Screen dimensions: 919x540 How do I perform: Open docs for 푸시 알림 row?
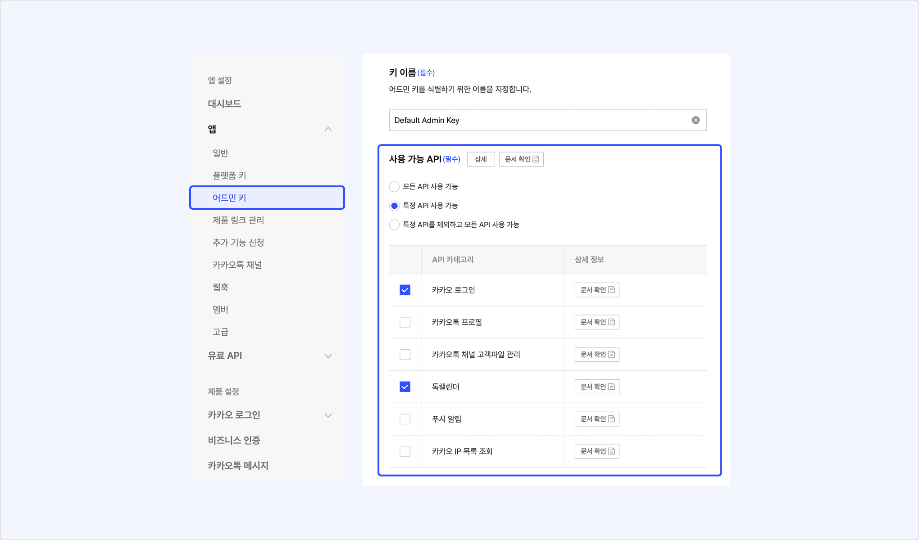click(596, 419)
